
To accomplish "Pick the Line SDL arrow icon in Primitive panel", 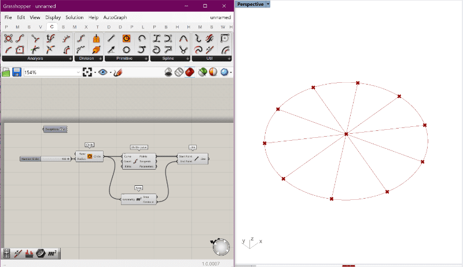I will 111,50.
